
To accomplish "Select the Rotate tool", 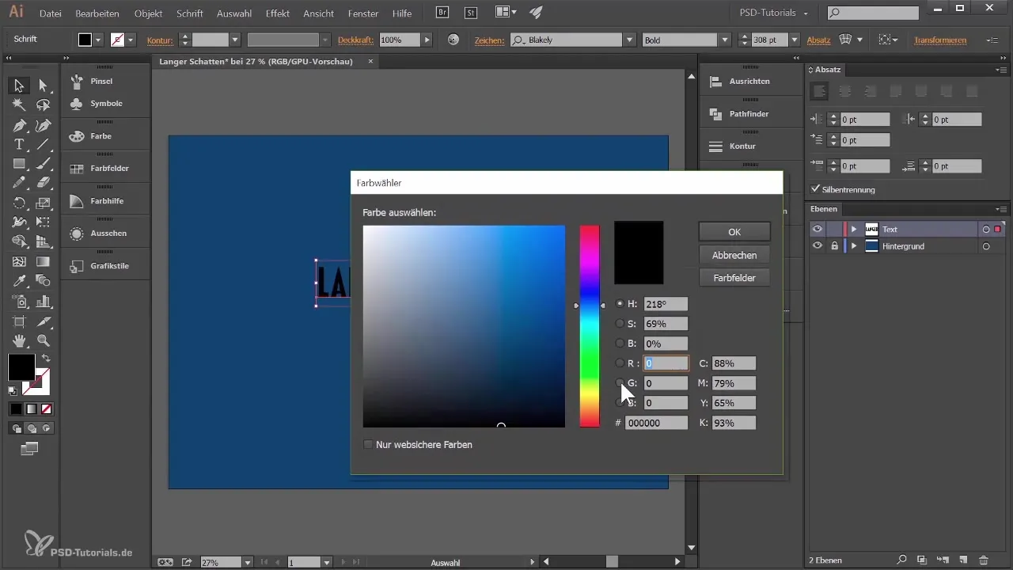I will point(19,203).
